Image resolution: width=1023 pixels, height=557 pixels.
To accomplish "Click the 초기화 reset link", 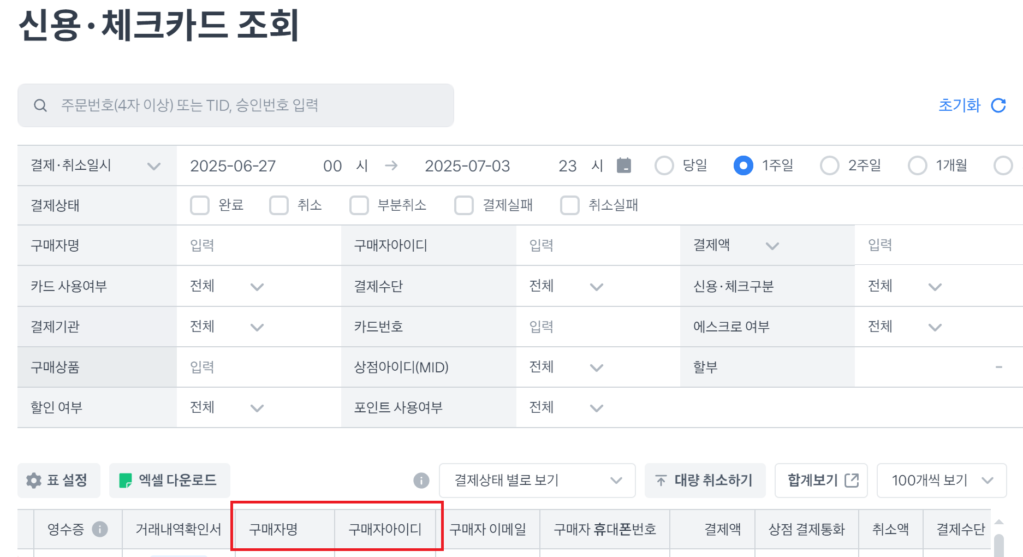I will pyautogui.click(x=960, y=105).
